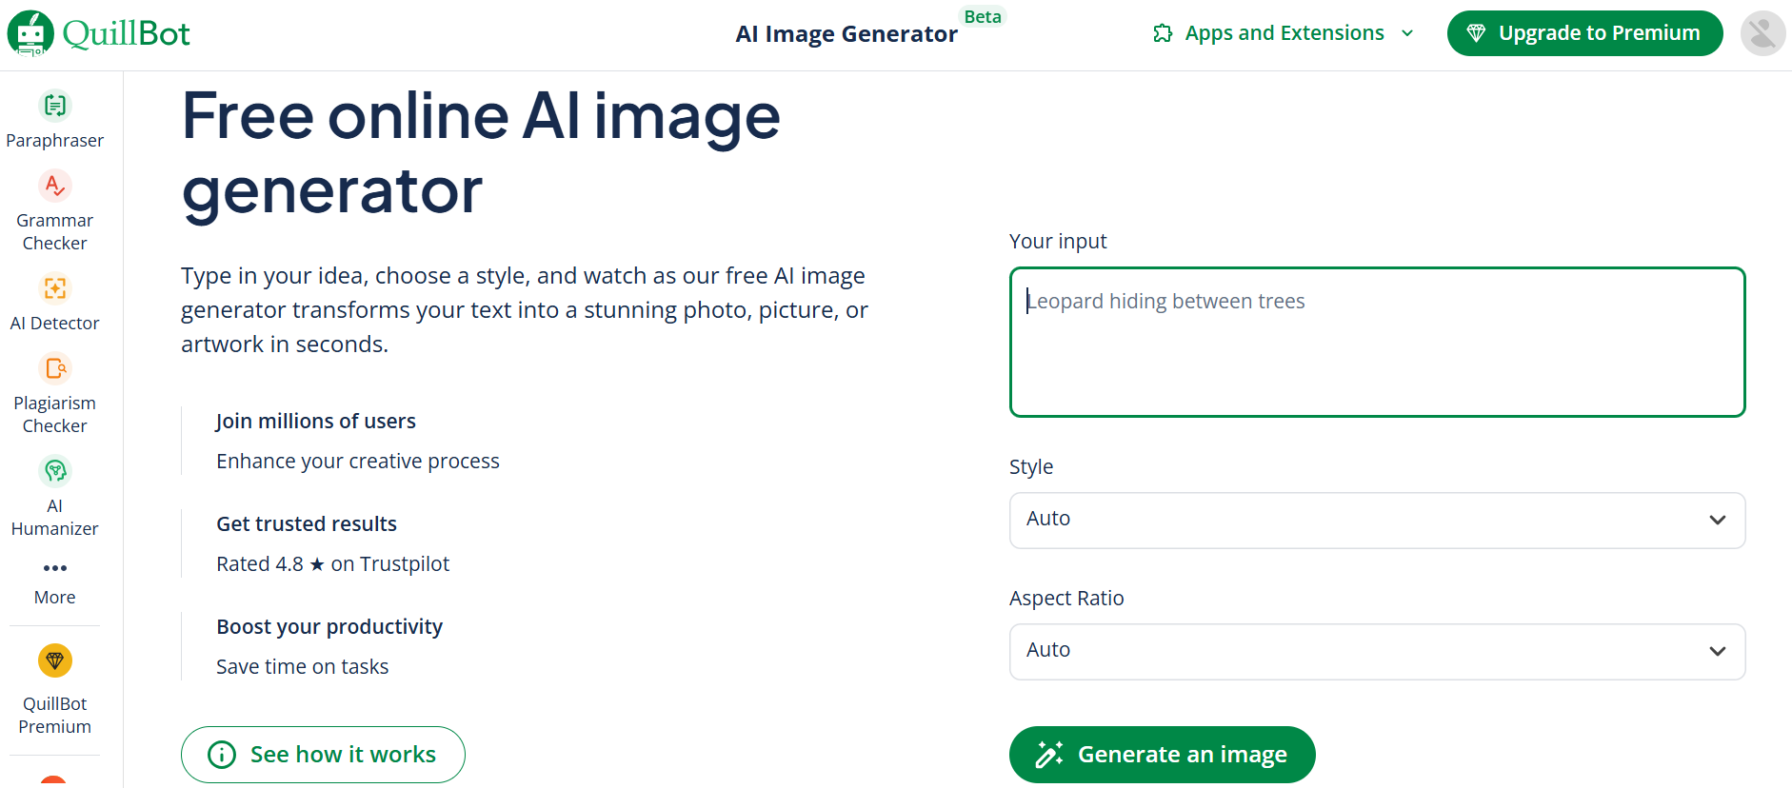Click Upgrade to Premium
Screen dimensions: 1792x788
1583,32
